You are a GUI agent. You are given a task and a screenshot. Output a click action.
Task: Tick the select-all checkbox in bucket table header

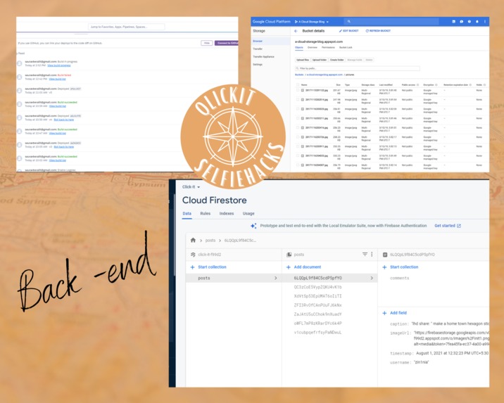coord(298,85)
